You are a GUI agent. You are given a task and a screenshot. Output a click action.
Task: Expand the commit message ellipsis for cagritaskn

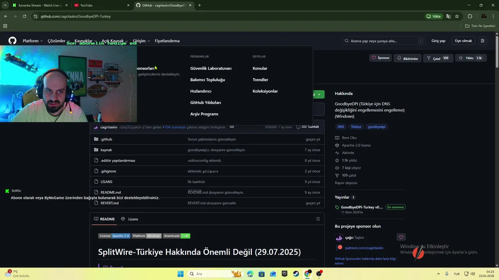pyautogui.click(x=232, y=127)
